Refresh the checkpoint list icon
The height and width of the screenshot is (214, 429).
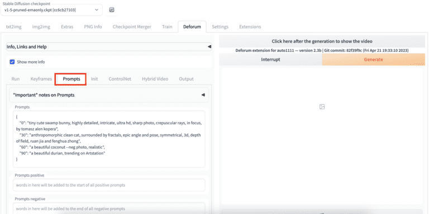coord(111,10)
